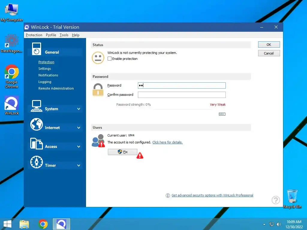Open Get advanced security options link
Viewport: 307px width, 230px height.
(x=212, y=195)
